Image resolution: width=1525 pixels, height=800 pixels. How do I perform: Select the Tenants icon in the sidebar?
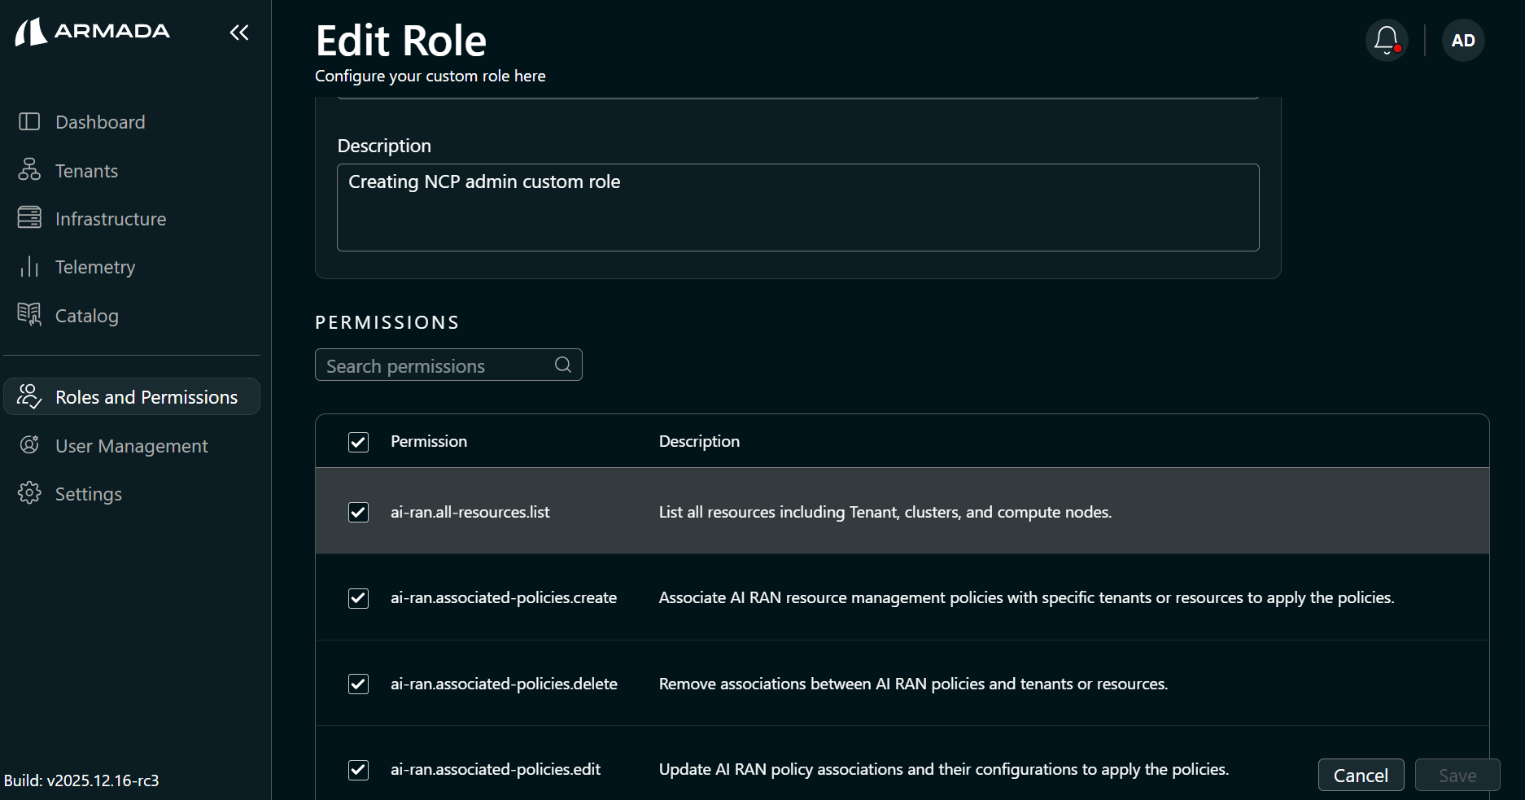[29, 170]
